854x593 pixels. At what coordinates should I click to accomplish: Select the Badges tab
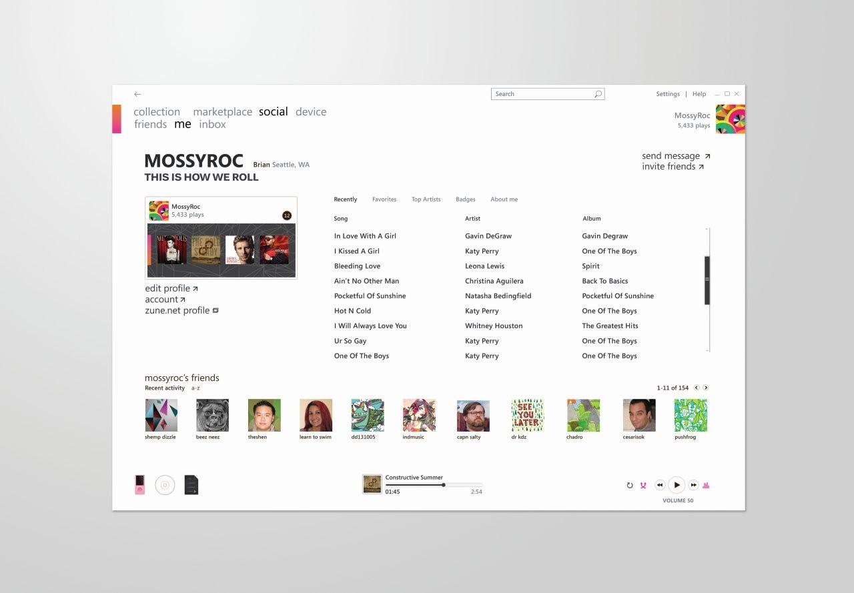pos(466,199)
